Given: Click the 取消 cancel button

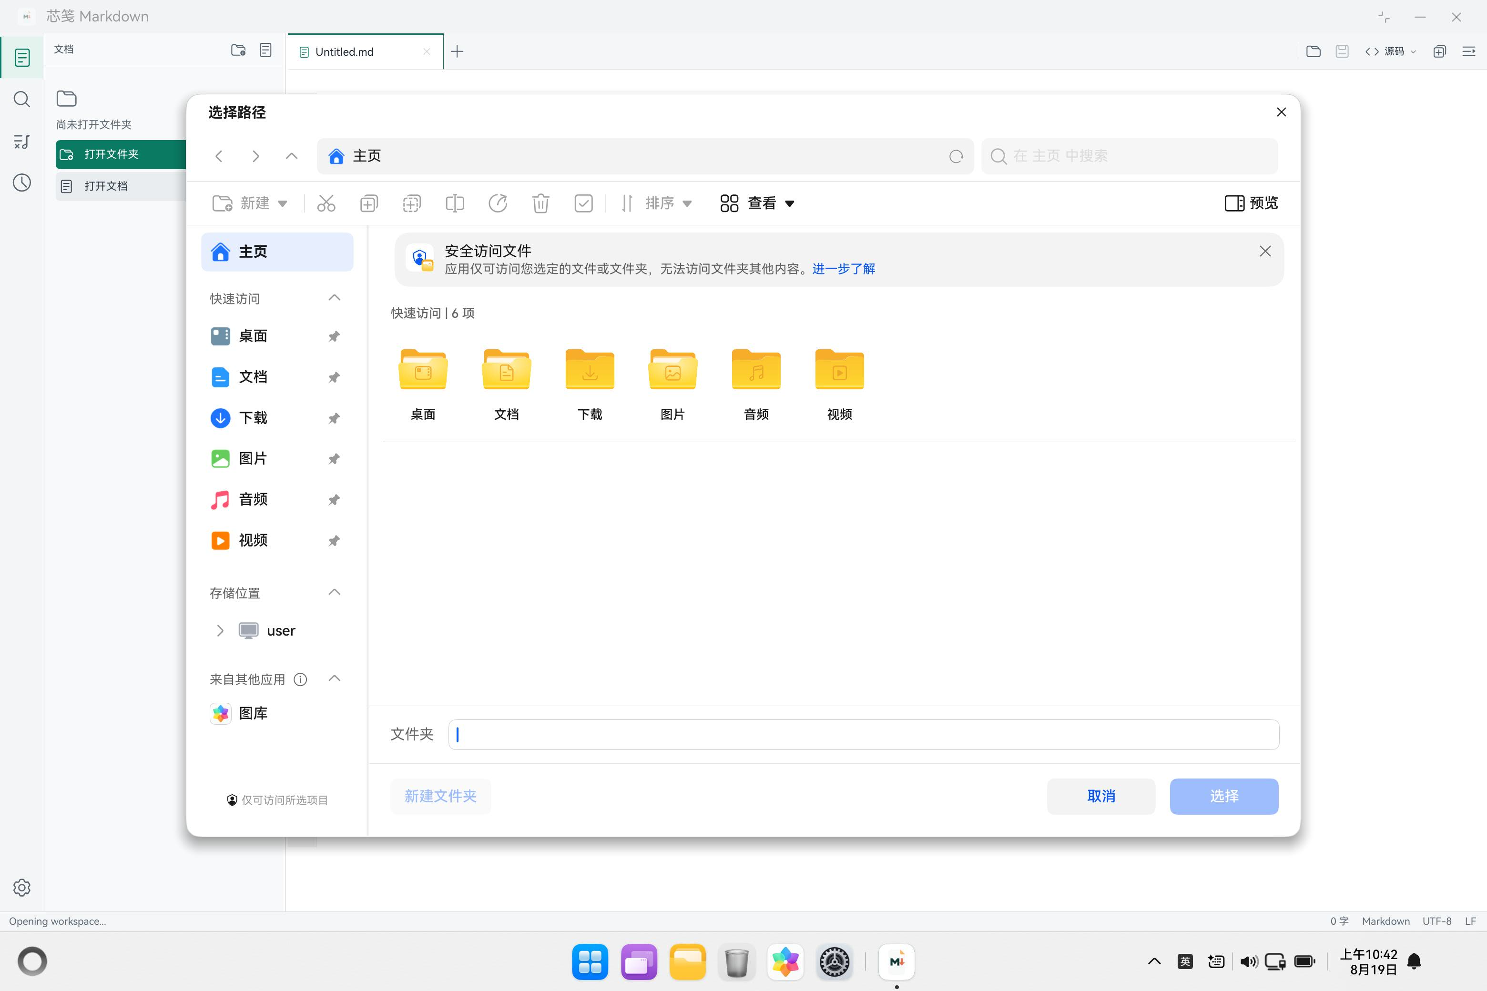Looking at the screenshot, I should (1100, 796).
